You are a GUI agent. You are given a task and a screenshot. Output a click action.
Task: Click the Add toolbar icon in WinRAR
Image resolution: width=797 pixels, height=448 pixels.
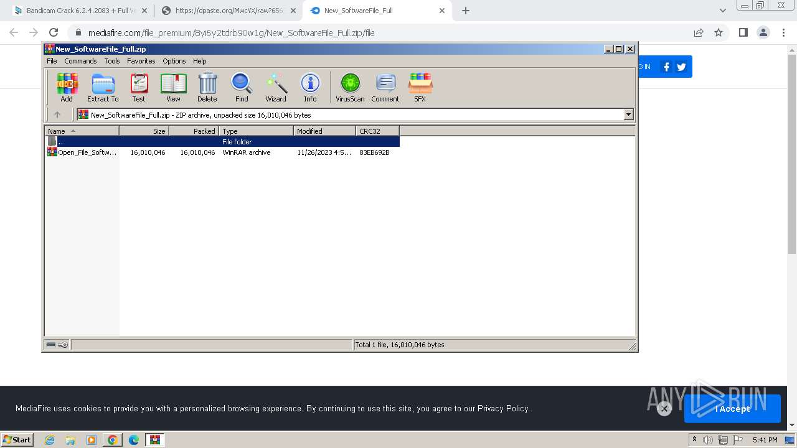click(x=67, y=87)
